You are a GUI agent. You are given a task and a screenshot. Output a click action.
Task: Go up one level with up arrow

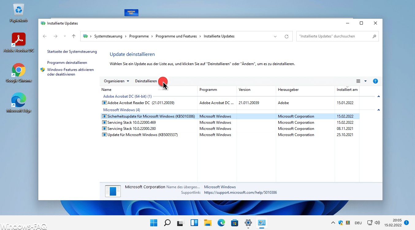pyautogui.click(x=74, y=36)
